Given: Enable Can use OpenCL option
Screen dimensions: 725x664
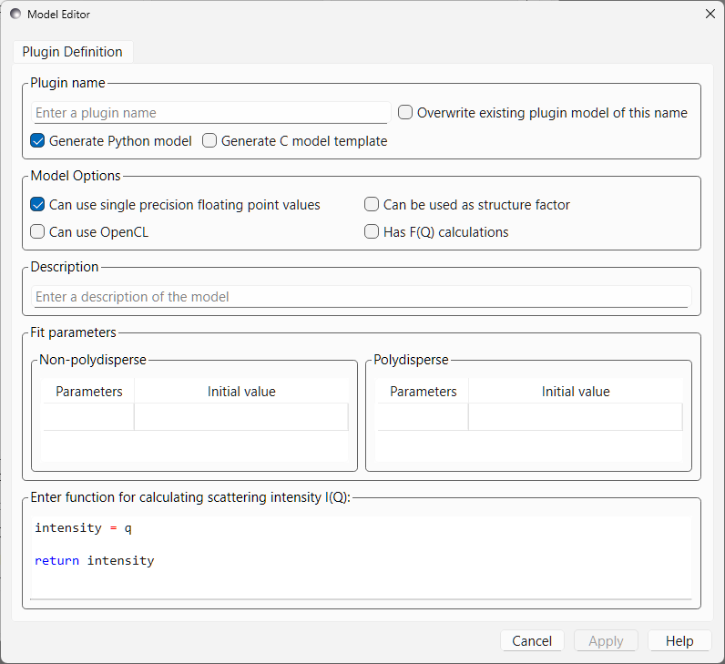Looking at the screenshot, I should (x=38, y=232).
